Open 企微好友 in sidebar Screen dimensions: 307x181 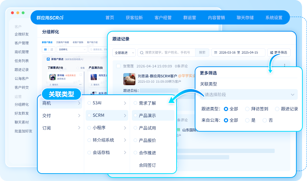tap(22, 34)
